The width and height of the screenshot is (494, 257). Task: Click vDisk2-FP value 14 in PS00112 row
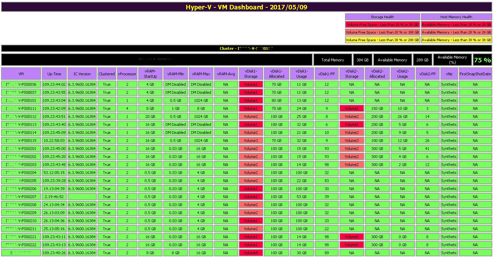[x=428, y=116]
